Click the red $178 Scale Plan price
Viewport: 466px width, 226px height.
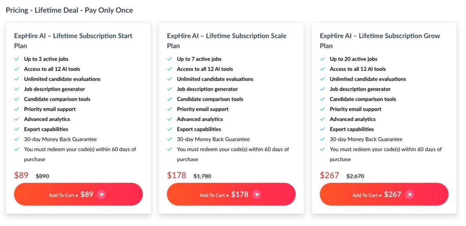pos(177,175)
